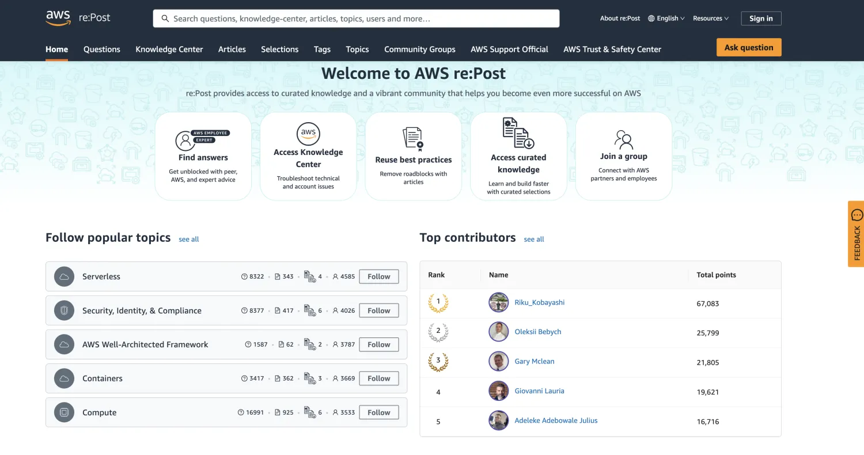The image size is (864, 455).
Task: Follow Security, Identity, & Compliance topic
Action: (x=379, y=310)
